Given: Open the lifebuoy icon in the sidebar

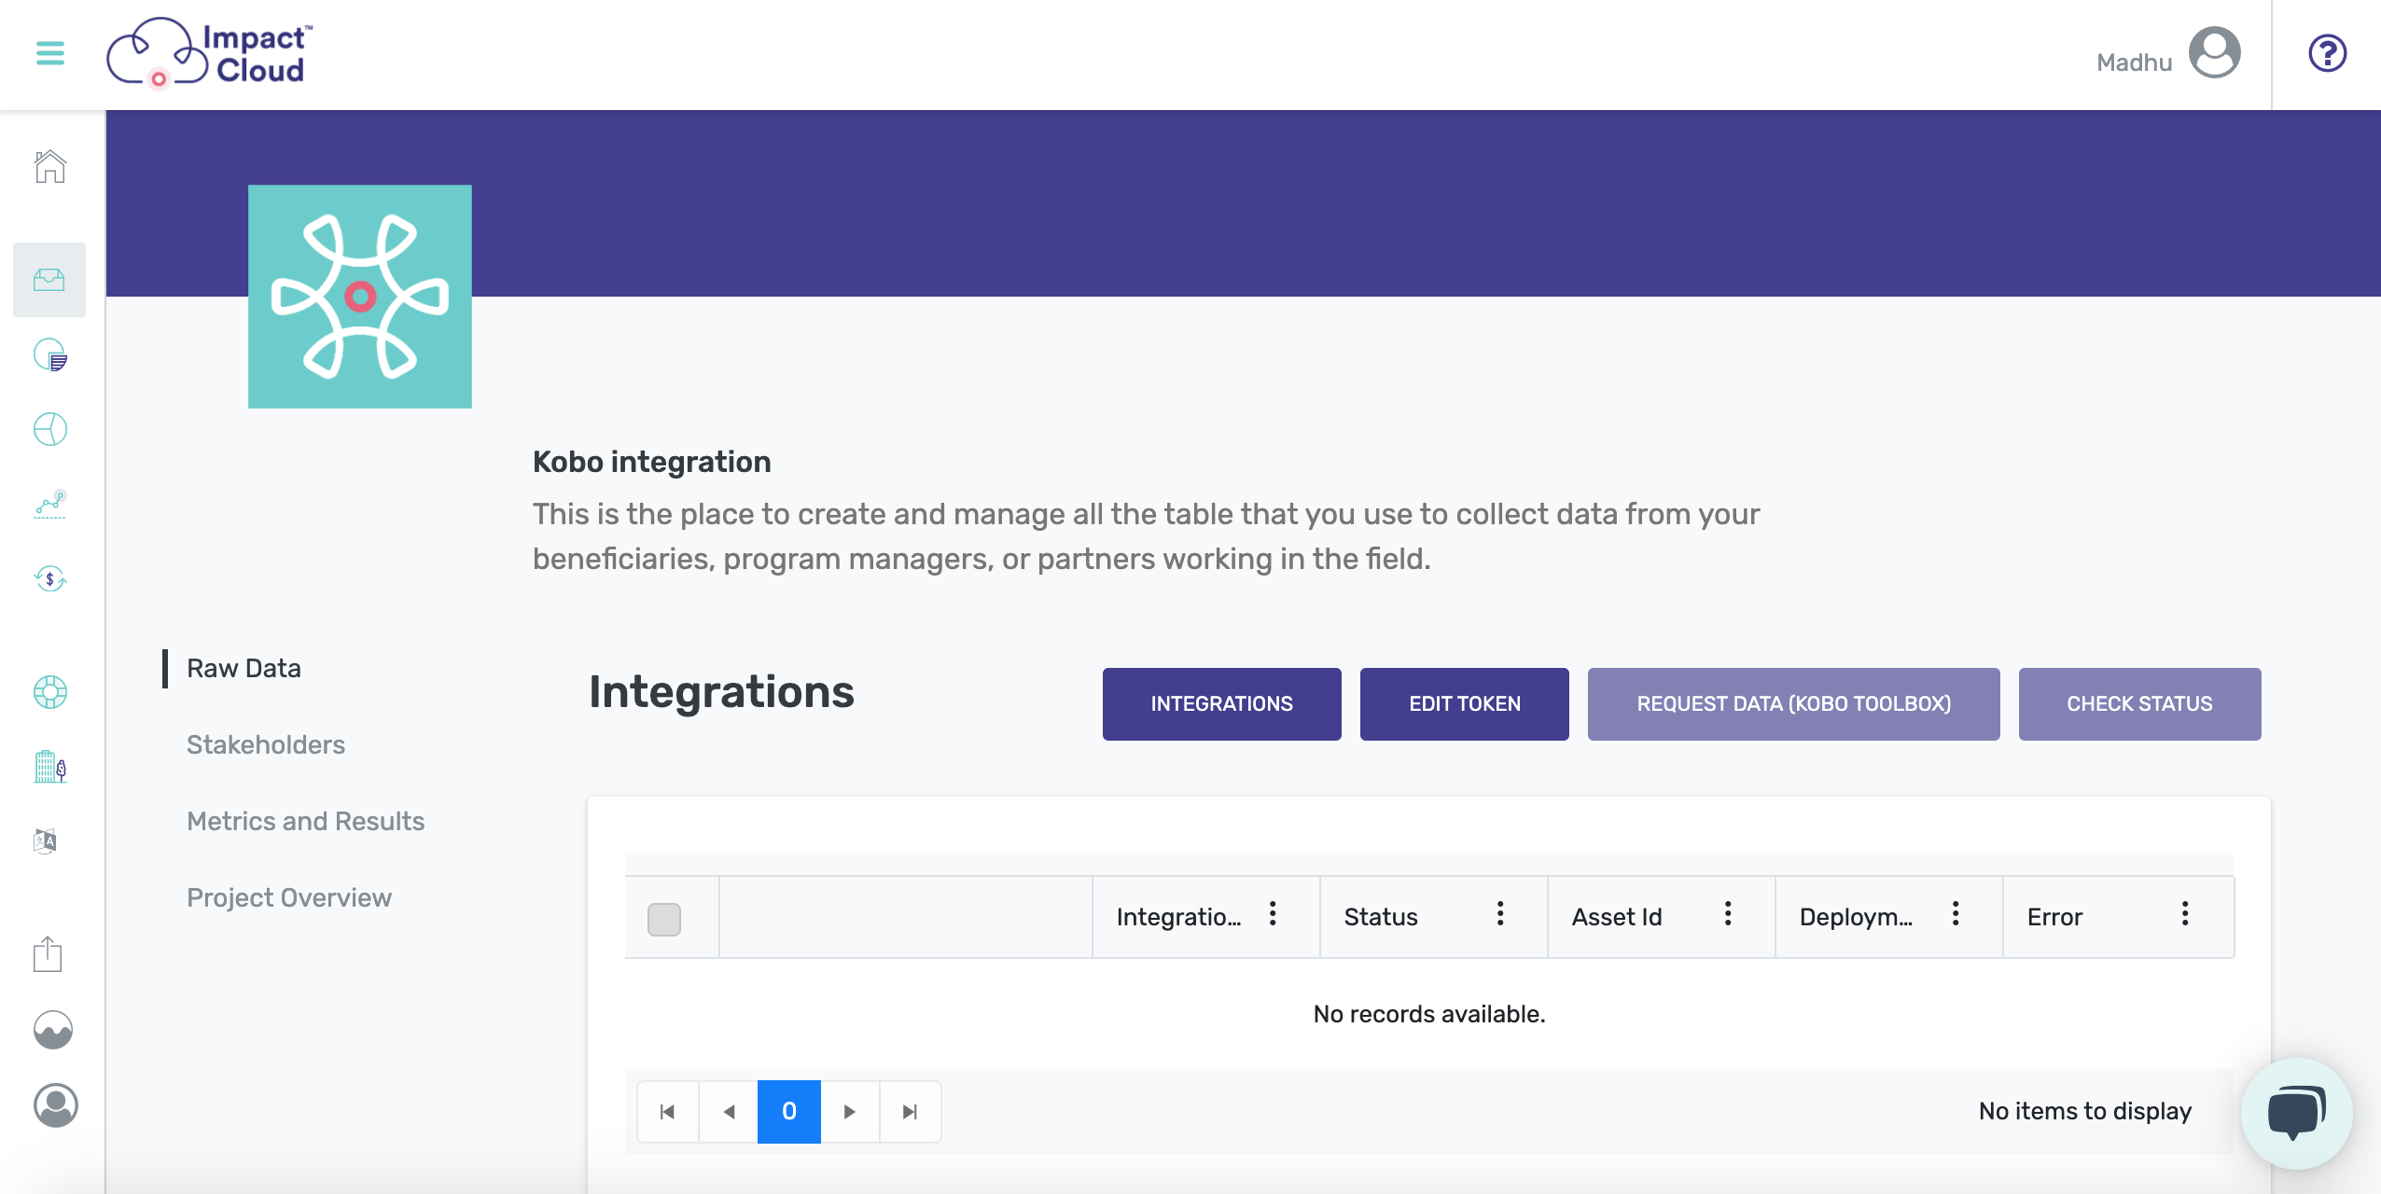Looking at the screenshot, I should (x=50, y=692).
